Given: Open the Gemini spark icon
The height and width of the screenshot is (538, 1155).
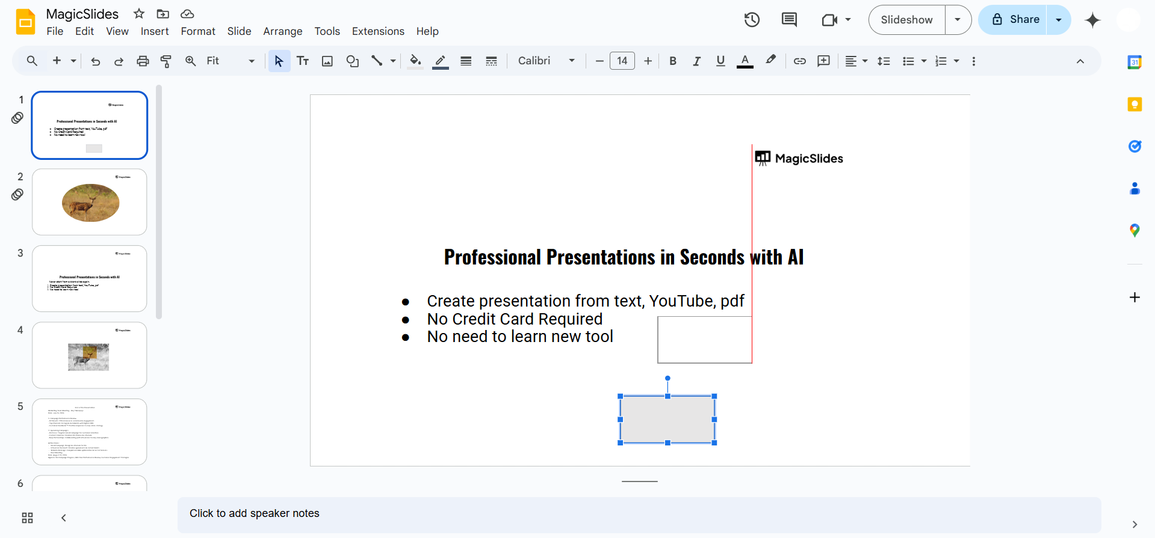Looking at the screenshot, I should pos(1092,20).
